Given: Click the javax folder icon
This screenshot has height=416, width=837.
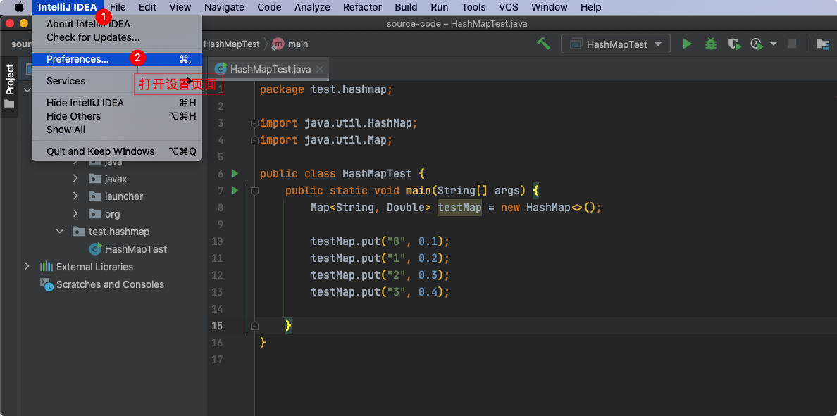Looking at the screenshot, I should (95, 179).
